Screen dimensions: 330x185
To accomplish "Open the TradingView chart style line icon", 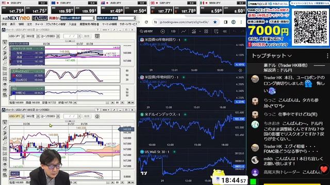I will 184,31.
